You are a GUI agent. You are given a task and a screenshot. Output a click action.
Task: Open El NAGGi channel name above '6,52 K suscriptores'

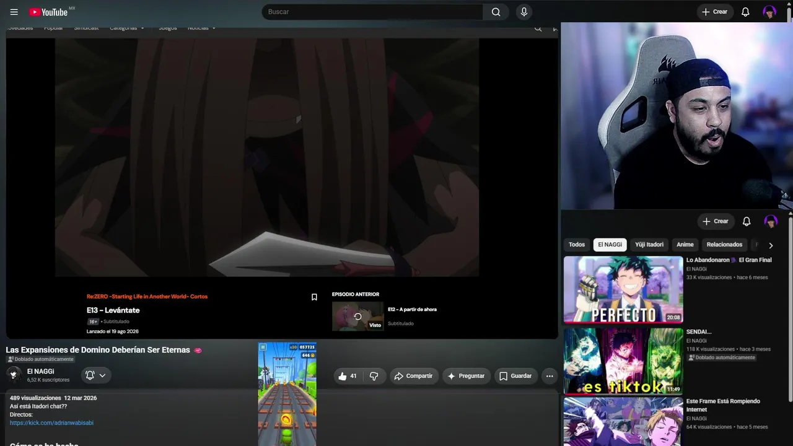[40, 372]
